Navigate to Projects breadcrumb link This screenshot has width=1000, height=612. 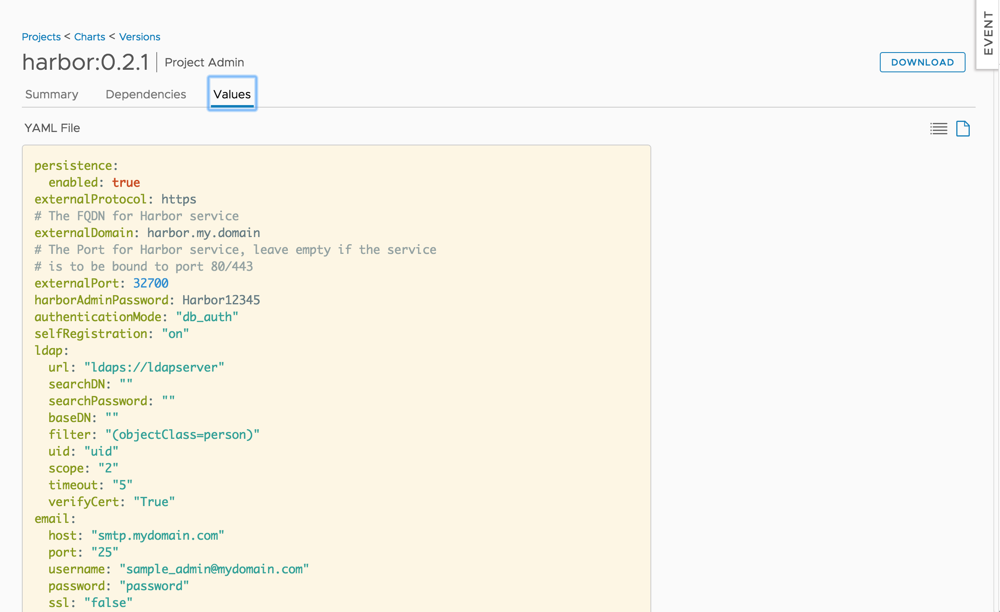[x=41, y=37]
